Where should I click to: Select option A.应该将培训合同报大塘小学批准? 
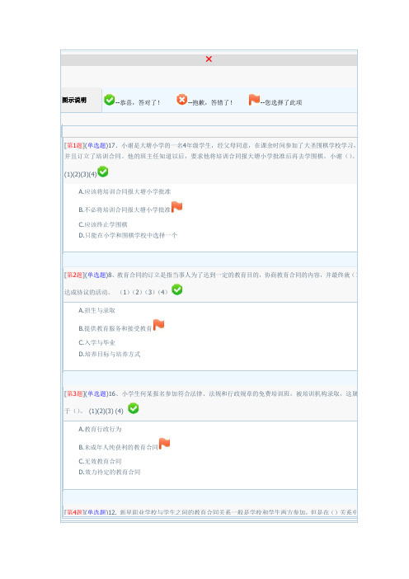pos(125,191)
